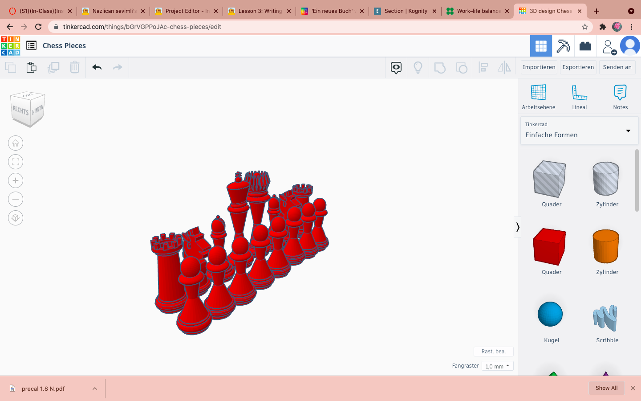Open the Chrome three-dot menu

[x=631, y=27]
